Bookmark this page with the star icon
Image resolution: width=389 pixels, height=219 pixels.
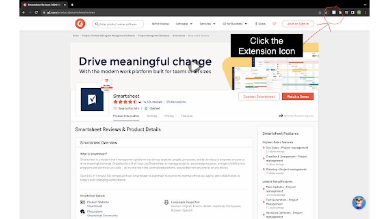click(x=326, y=12)
